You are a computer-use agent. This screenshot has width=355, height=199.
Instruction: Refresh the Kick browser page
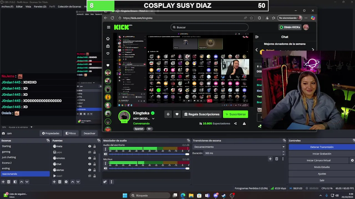112,18
